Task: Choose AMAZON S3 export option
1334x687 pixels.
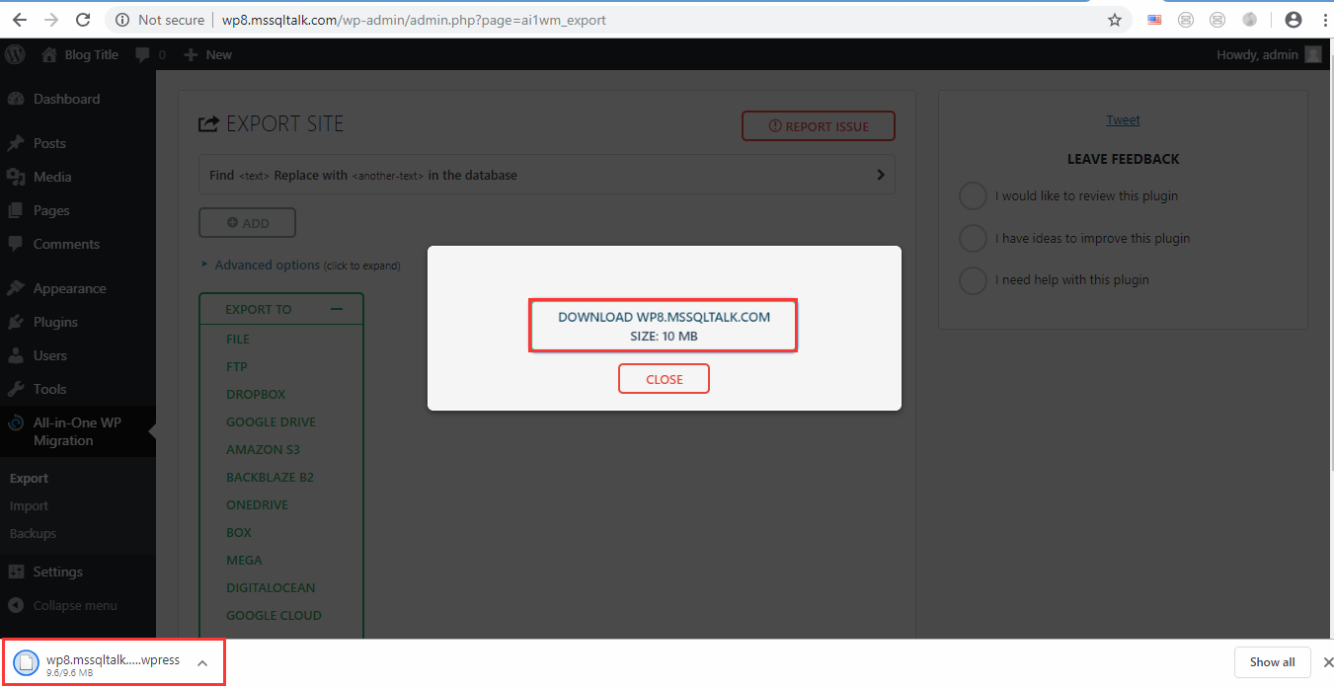Action: pyautogui.click(x=263, y=449)
